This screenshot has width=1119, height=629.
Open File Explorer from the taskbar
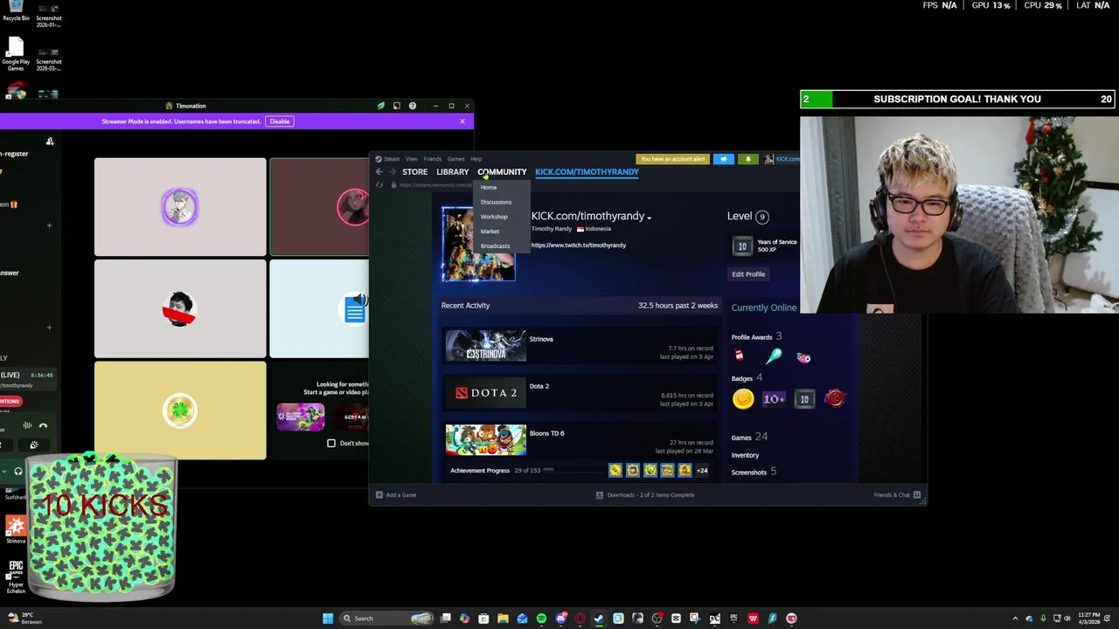pos(503,619)
